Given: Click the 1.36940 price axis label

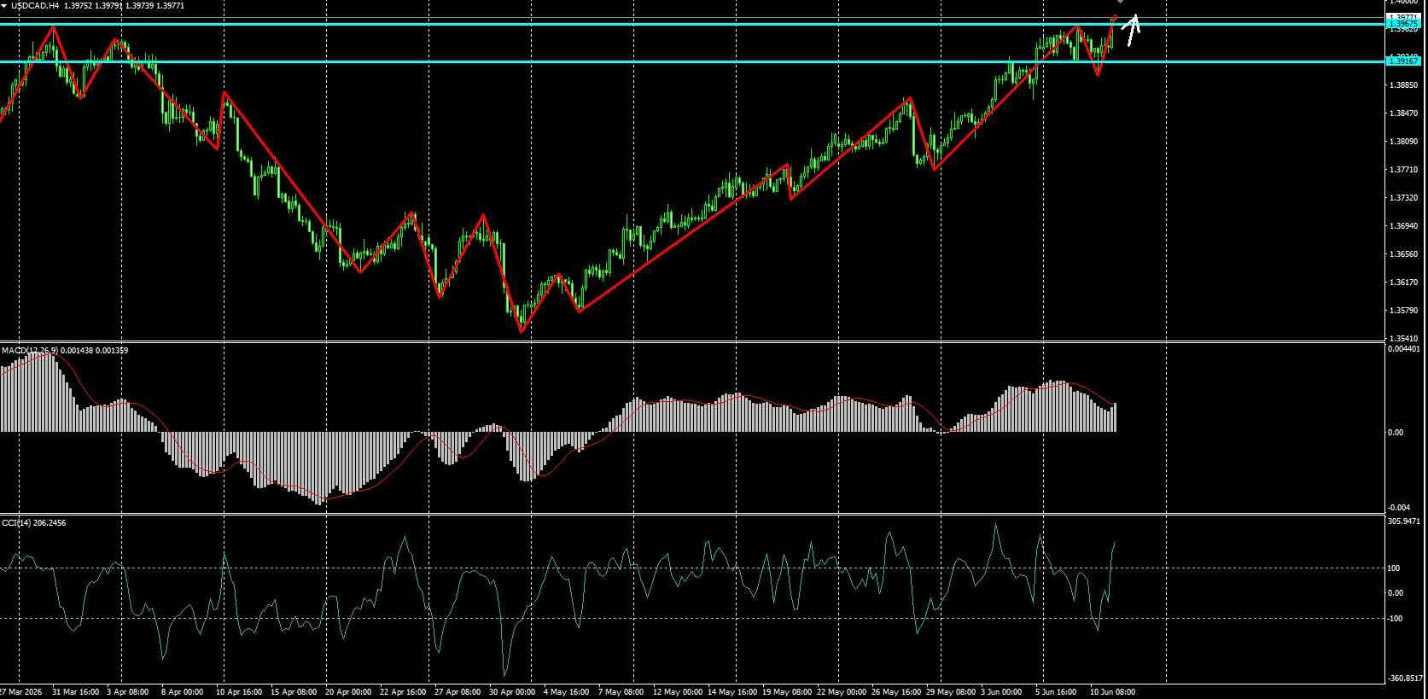Looking at the screenshot, I should coord(1403,226).
